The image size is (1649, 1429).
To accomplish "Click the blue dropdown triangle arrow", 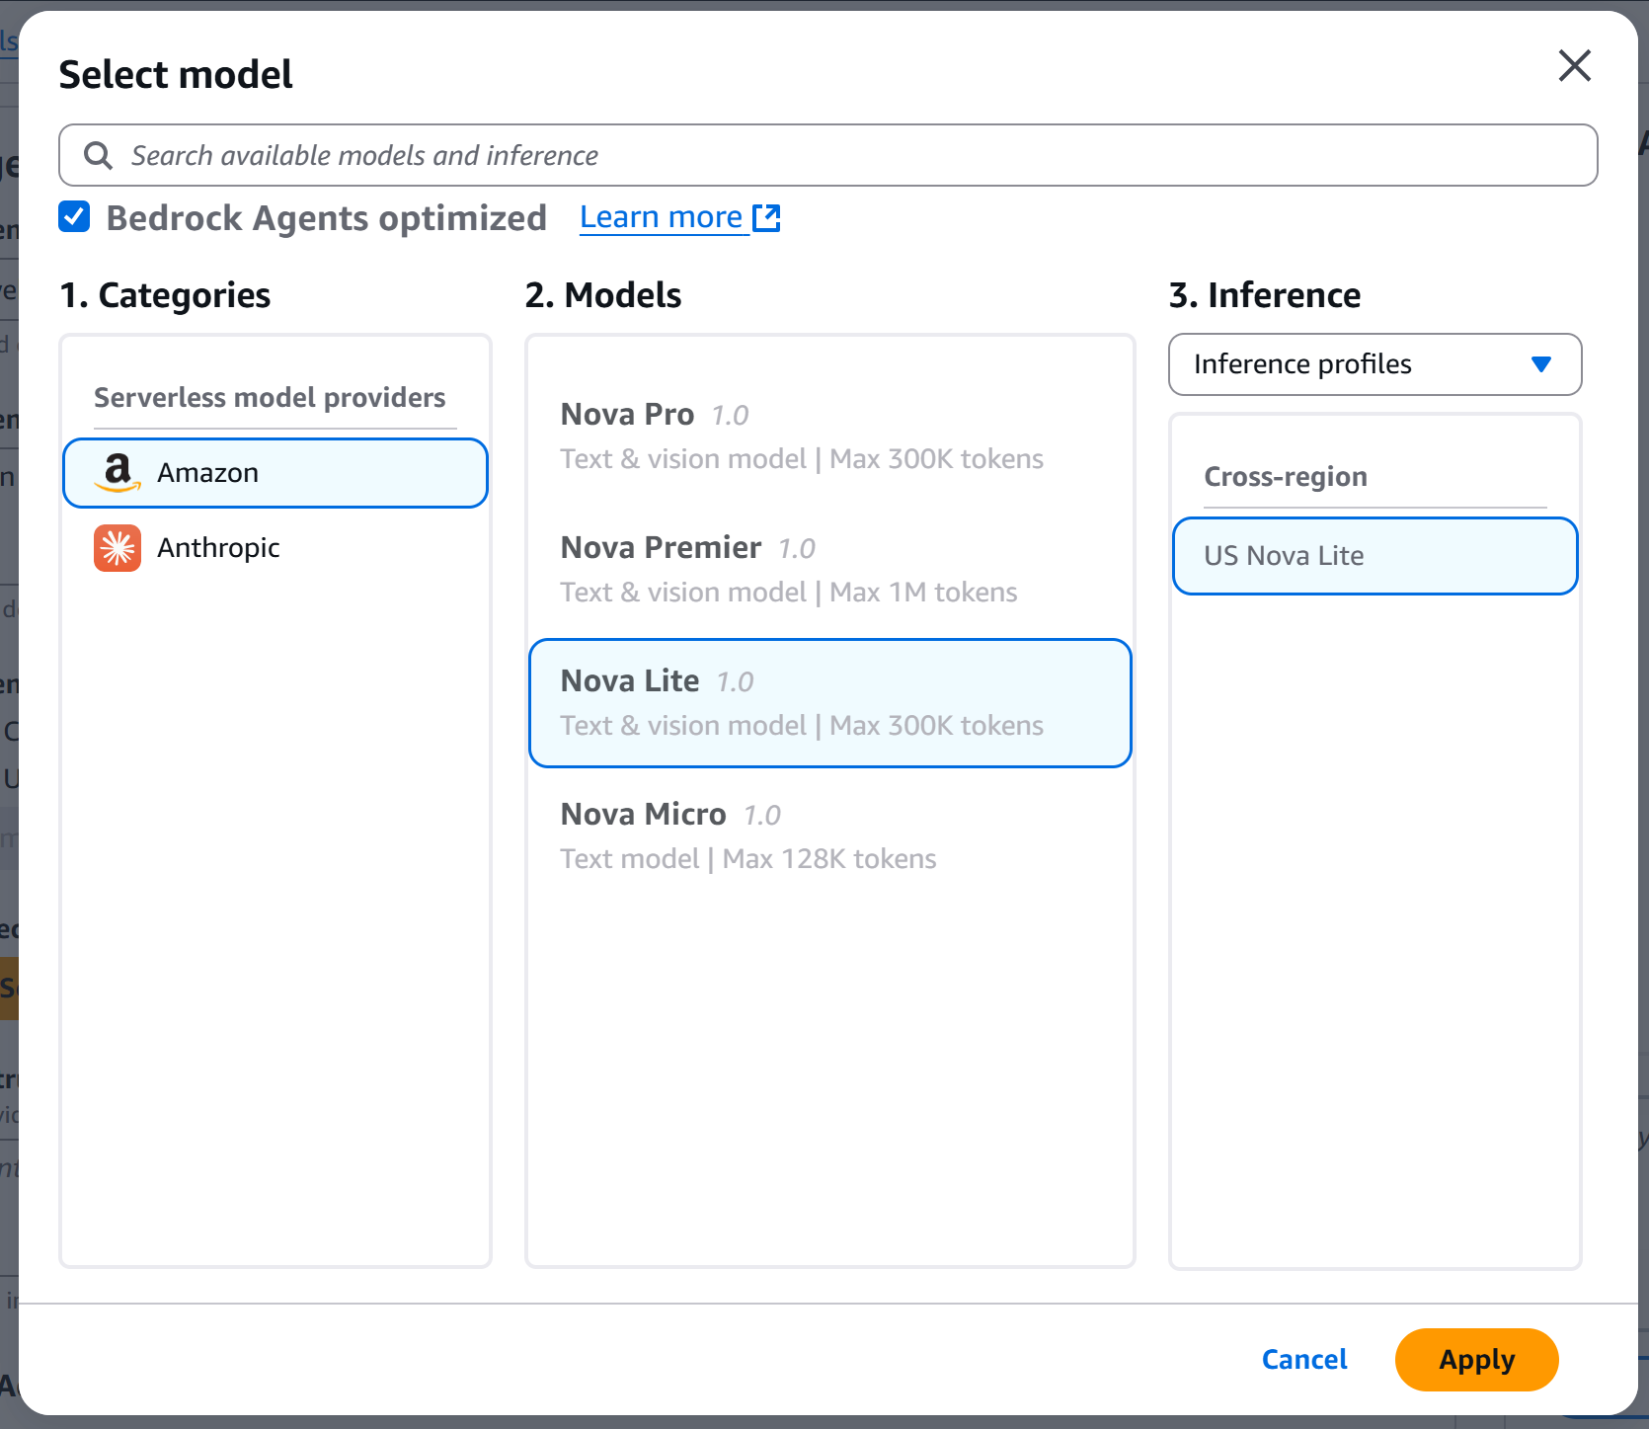I will (x=1542, y=364).
